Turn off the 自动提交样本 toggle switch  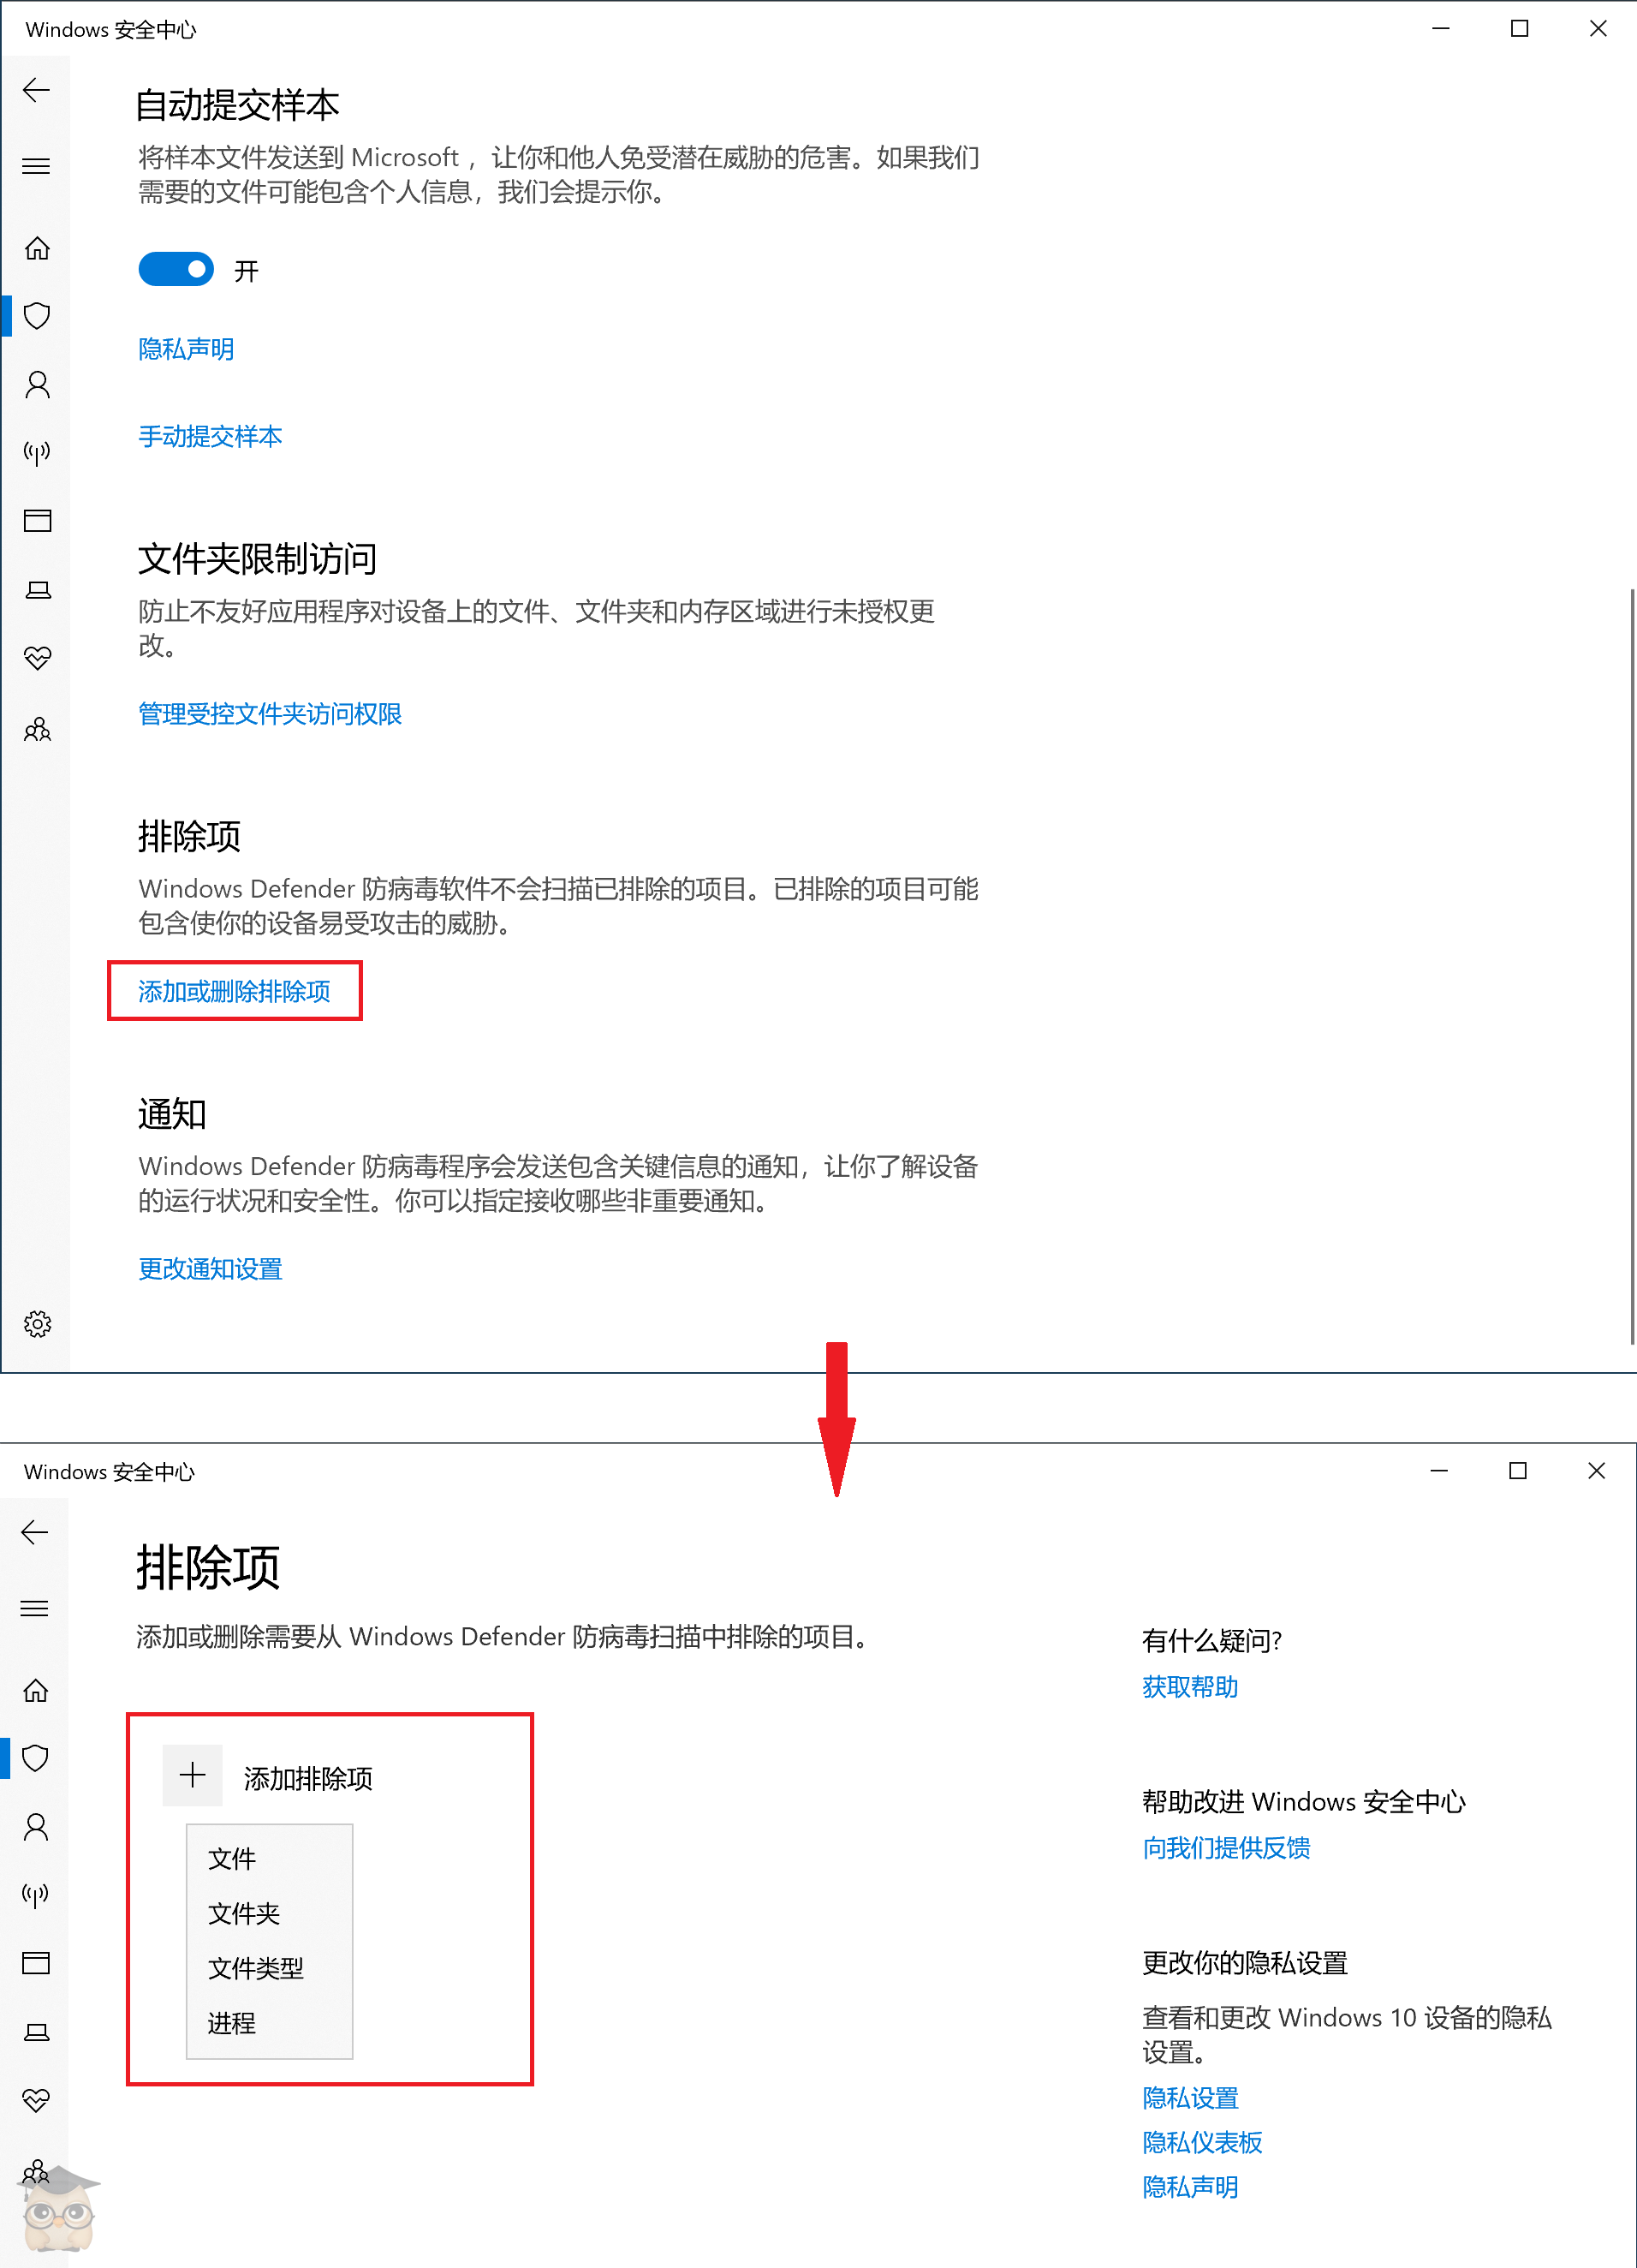point(176,269)
